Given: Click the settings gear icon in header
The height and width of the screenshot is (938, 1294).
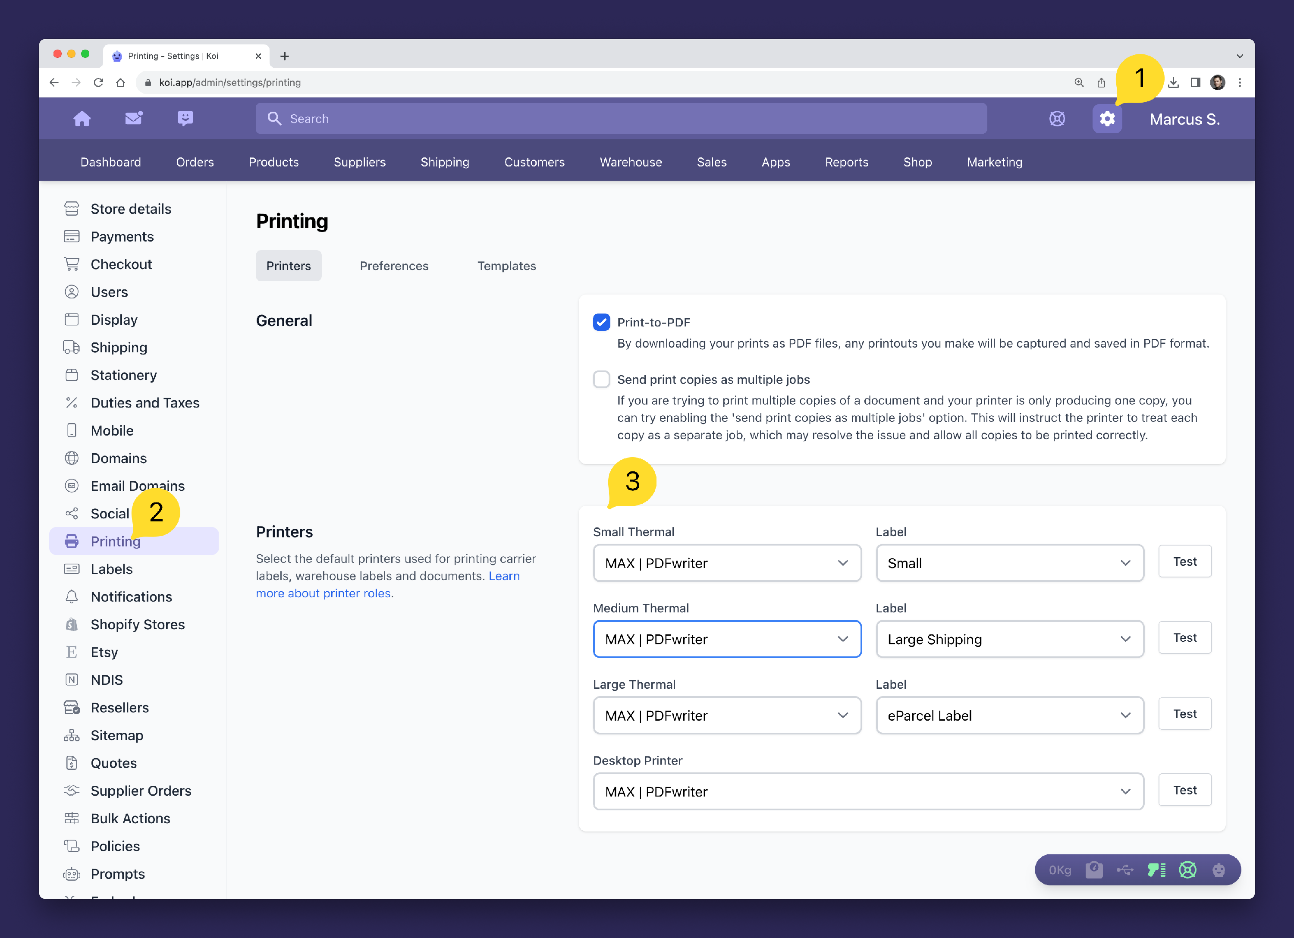Looking at the screenshot, I should (x=1107, y=119).
